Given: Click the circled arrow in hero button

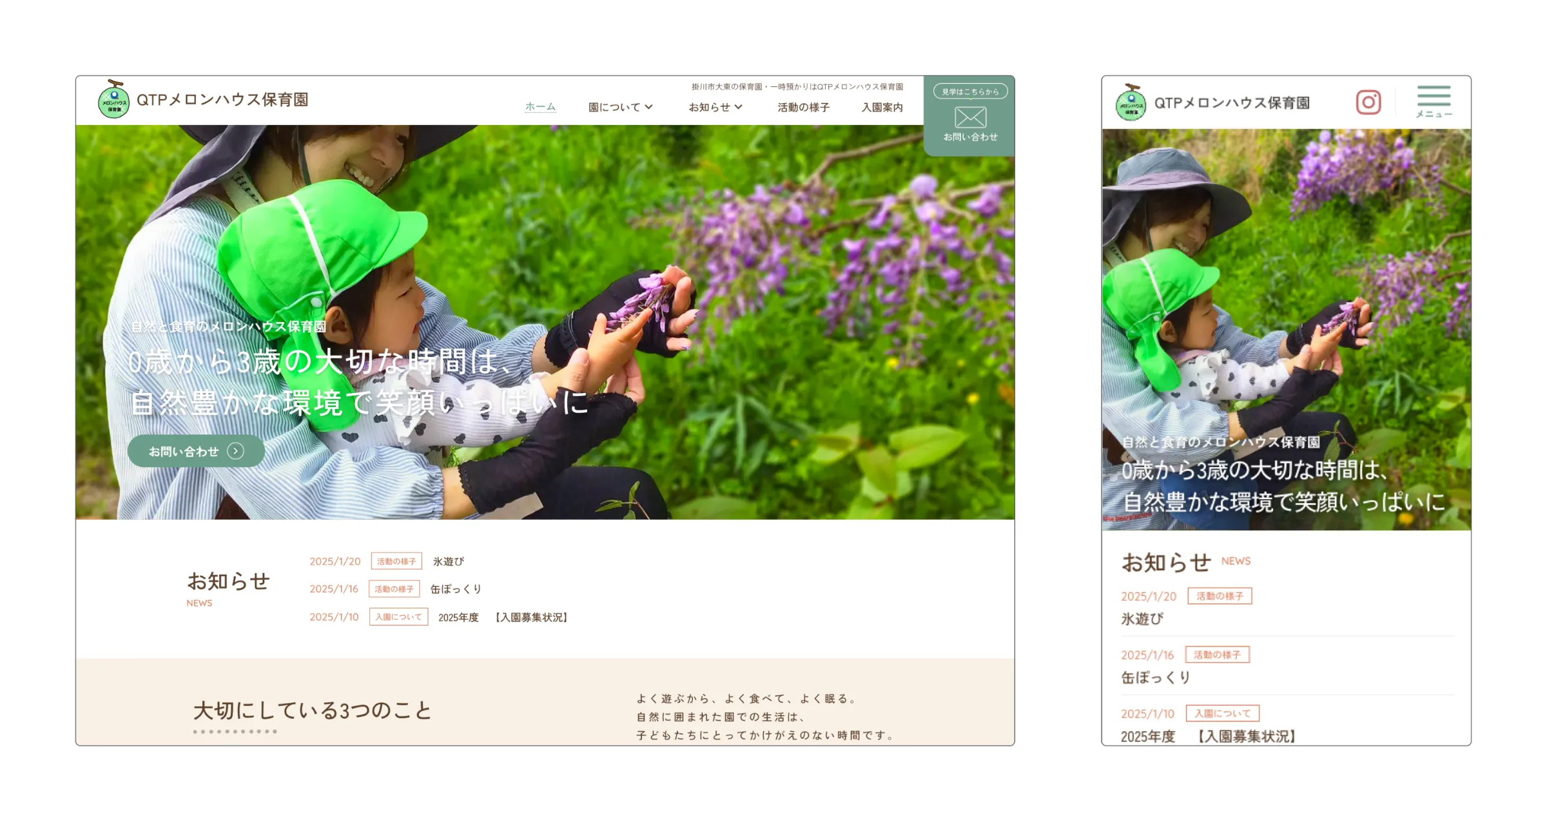Looking at the screenshot, I should (236, 451).
